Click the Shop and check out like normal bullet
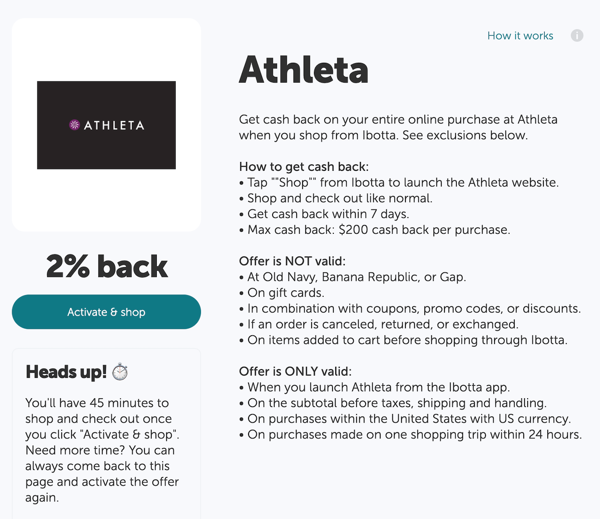Image resolution: width=600 pixels, height=519 pixels. point(340,198)
